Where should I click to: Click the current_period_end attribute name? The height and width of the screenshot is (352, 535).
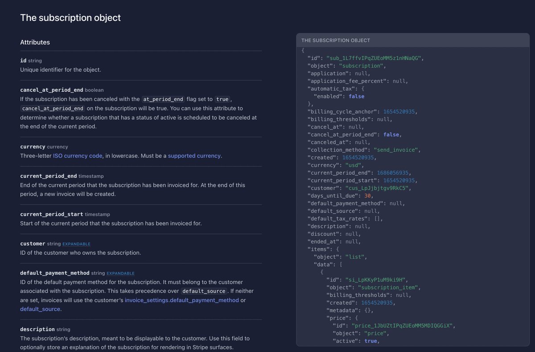[x=49, y=176]
